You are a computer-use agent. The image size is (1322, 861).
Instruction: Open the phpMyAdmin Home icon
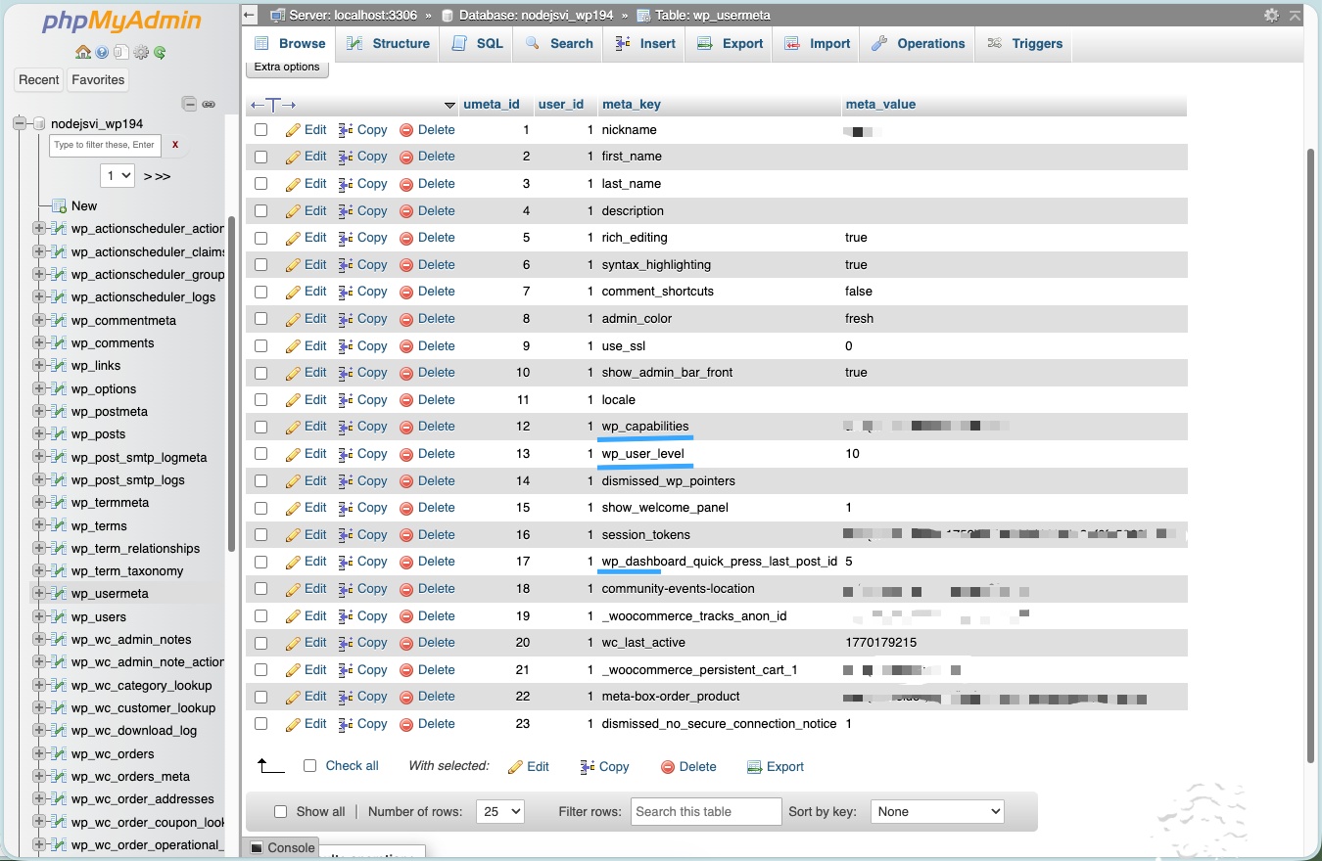[83, 53]
